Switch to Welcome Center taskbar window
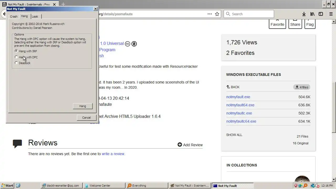Viewport: 336px width, 189px height. [x=104, y=186]
